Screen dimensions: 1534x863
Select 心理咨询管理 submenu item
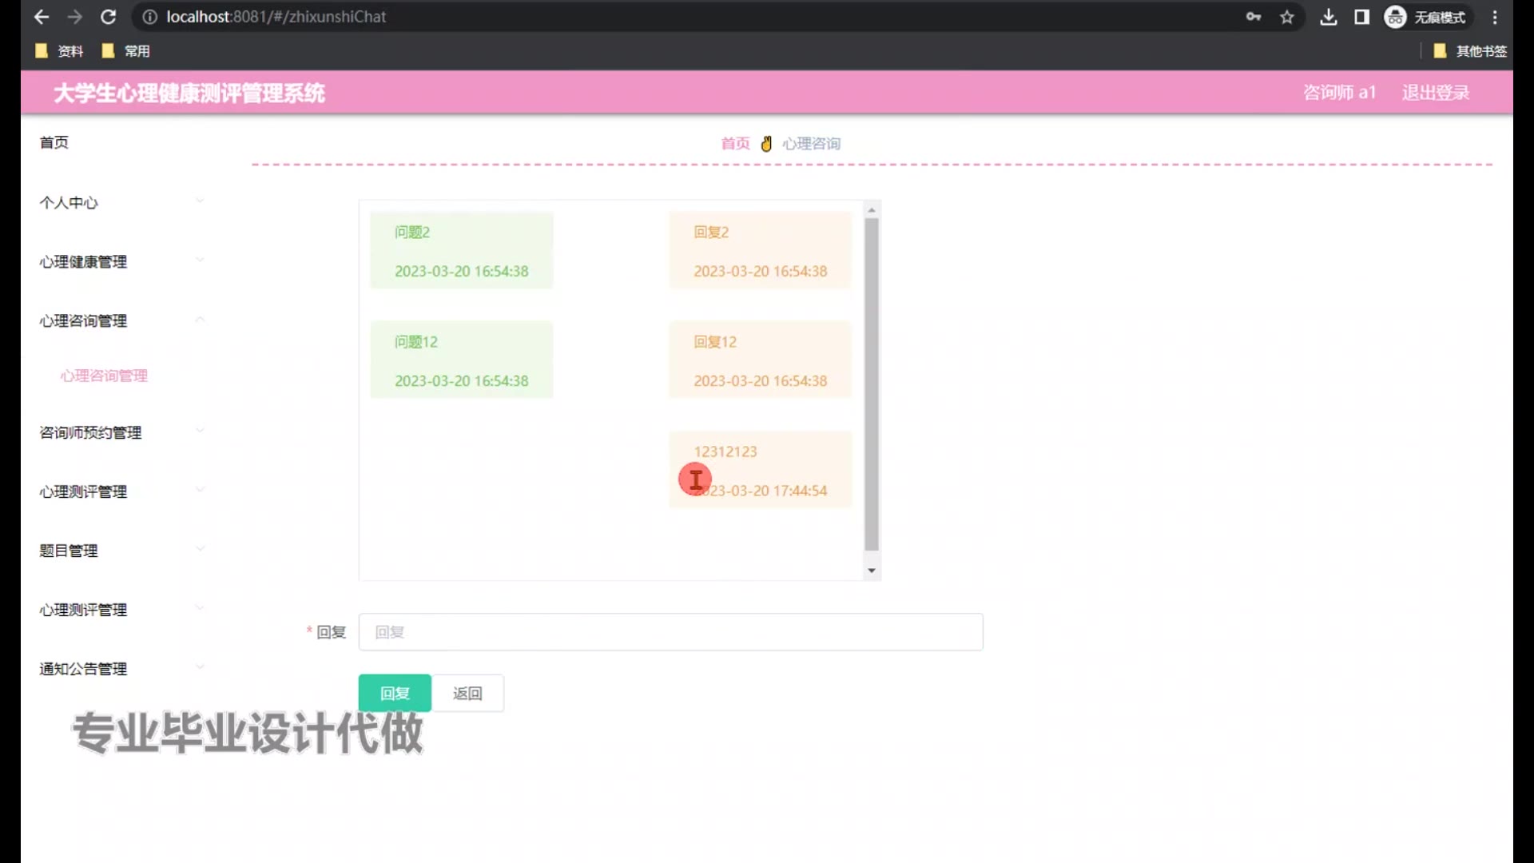[x=104, y=376]
